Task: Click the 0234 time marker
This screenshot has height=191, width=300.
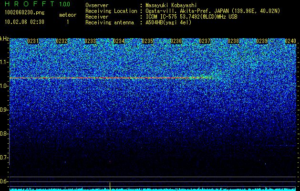Action: click(x=119, y=41)
